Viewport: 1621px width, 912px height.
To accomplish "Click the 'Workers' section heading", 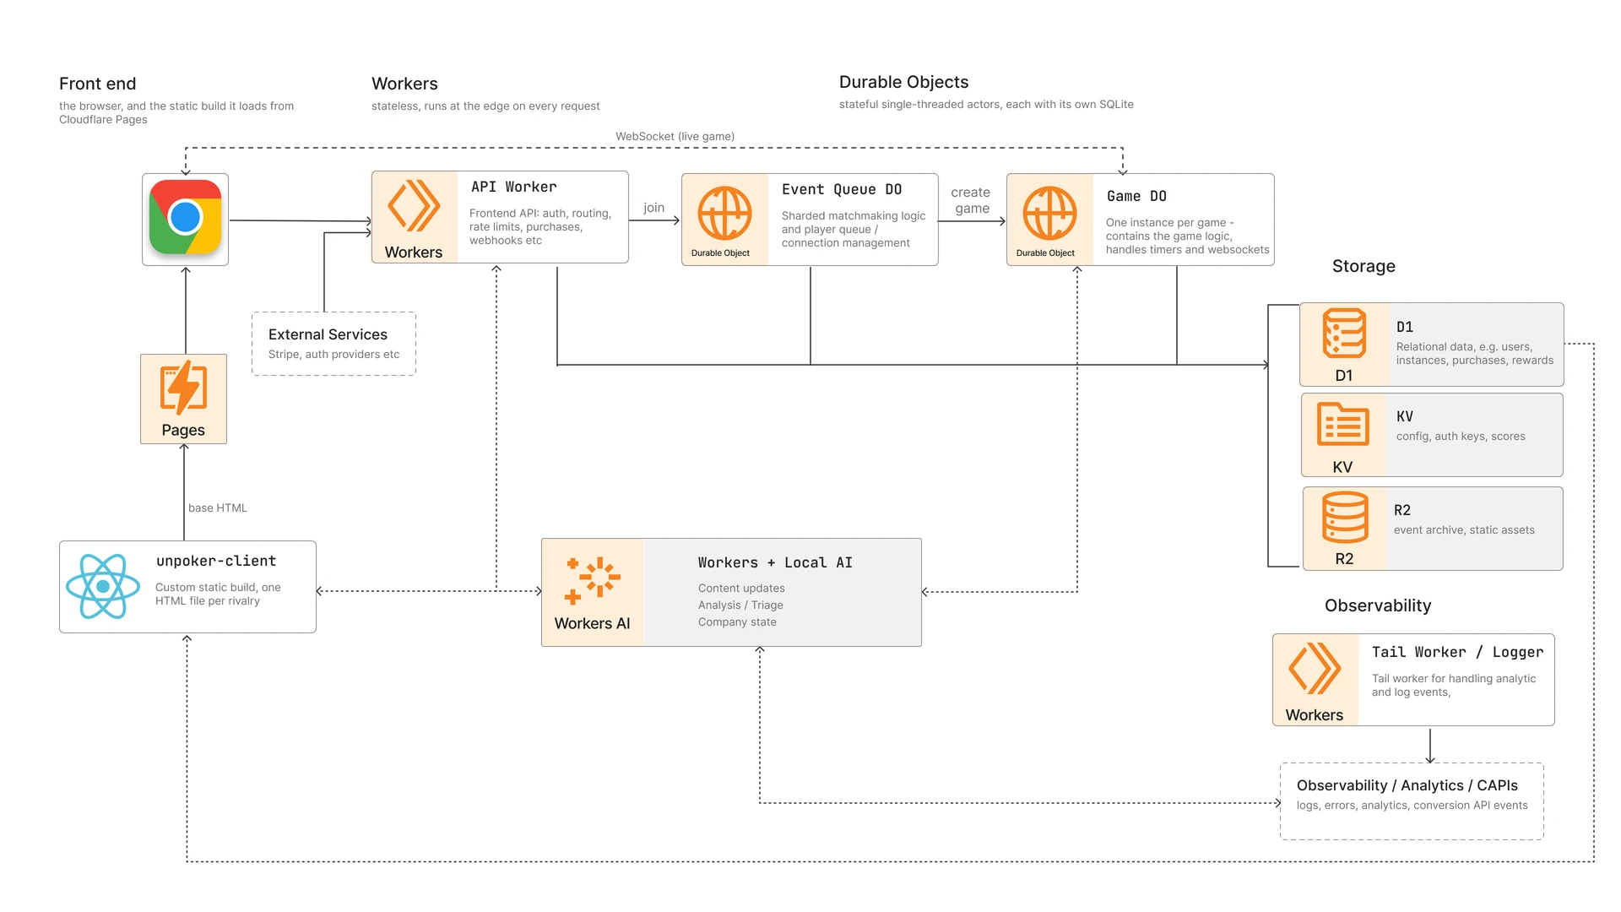I will click(404, 84).
